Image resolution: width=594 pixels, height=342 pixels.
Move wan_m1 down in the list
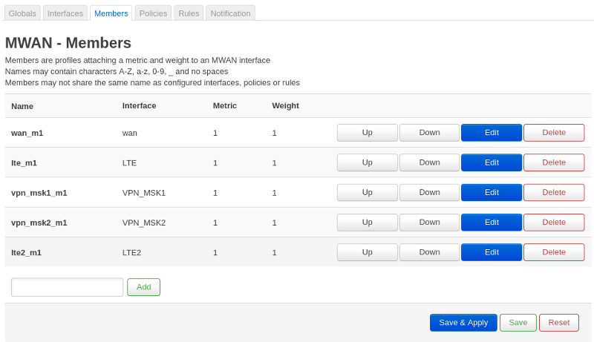(429, 133)
